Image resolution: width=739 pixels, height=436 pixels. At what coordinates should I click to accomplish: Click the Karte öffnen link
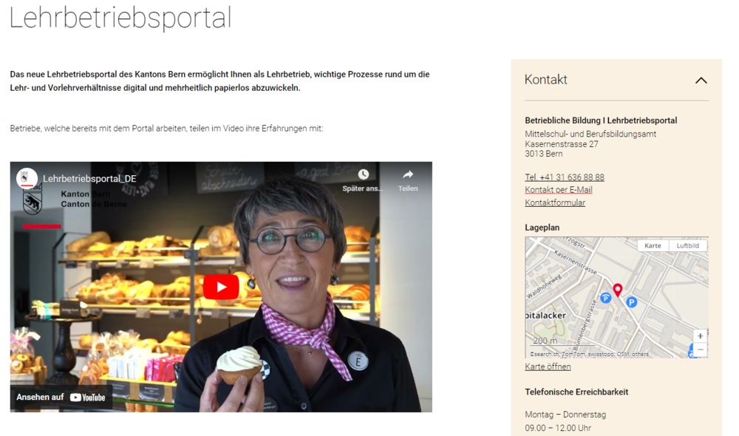[x=548, y=367]
